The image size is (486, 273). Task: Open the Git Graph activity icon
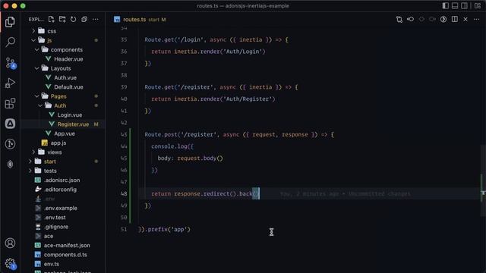point(10,144)
